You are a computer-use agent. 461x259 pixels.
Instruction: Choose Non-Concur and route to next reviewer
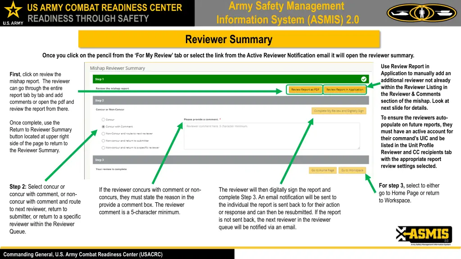103,134
